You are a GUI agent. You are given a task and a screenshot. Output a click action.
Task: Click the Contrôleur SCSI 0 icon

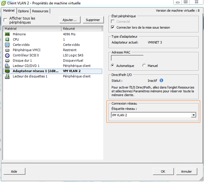[7, 56]
